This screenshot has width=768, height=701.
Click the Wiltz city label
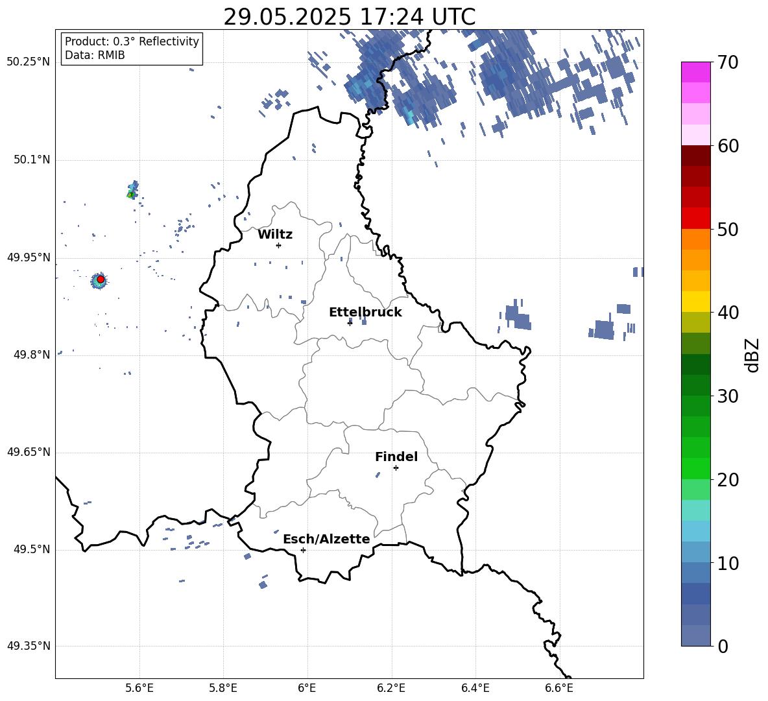275,235
